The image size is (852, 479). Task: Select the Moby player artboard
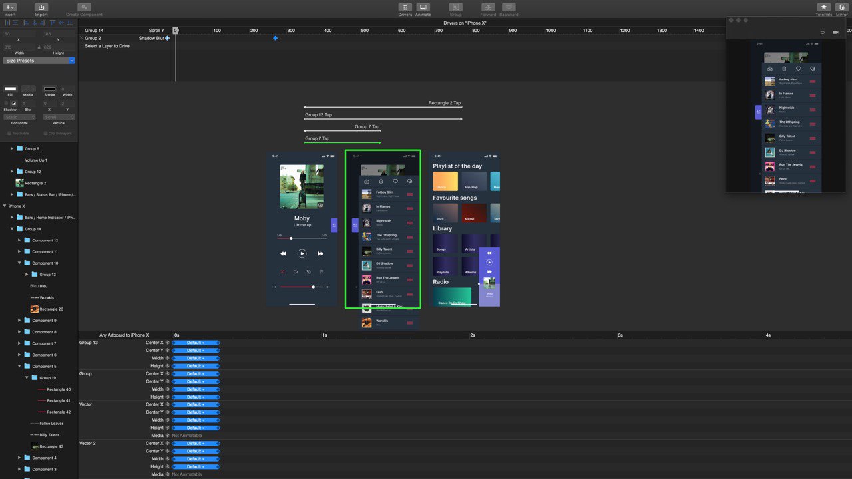click(302, 229)
